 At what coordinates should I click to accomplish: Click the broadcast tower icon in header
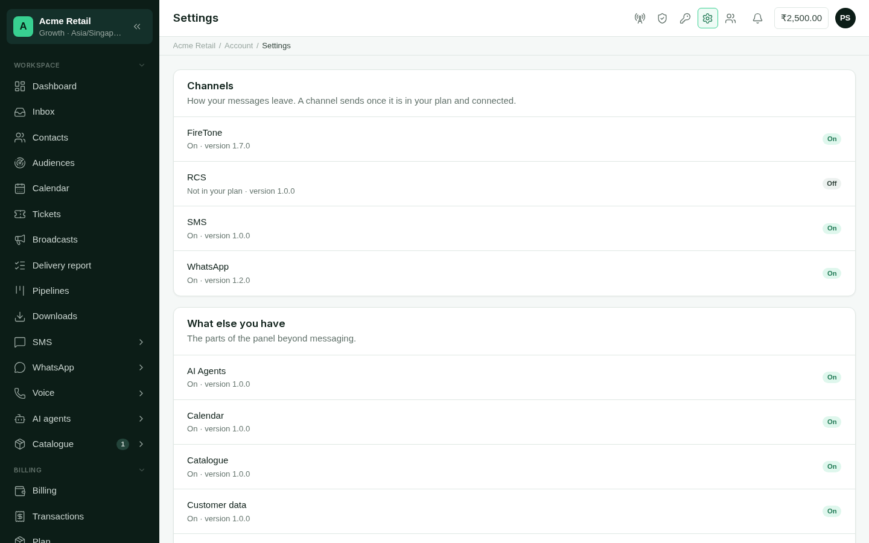(640, 18)
